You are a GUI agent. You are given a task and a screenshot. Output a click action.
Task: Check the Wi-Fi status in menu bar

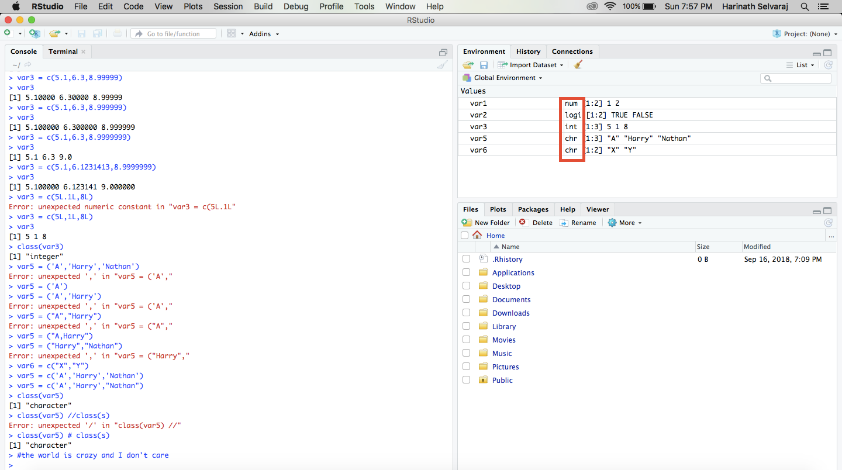(610, 6)
